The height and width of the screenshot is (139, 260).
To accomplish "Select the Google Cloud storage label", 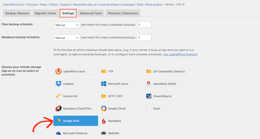I will point(117,108).
